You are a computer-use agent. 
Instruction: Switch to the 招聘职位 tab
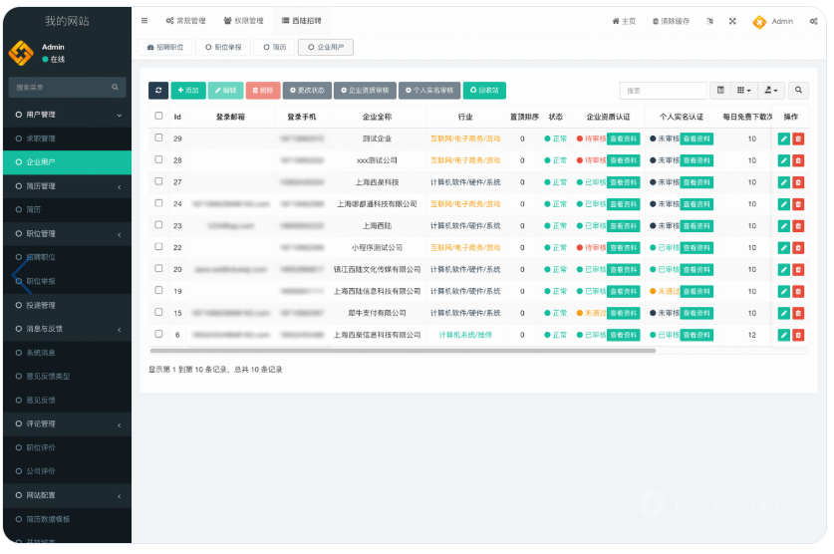(165, 47)
